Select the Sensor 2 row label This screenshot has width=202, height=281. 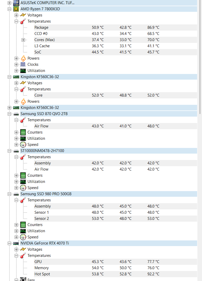pos(42,219)
